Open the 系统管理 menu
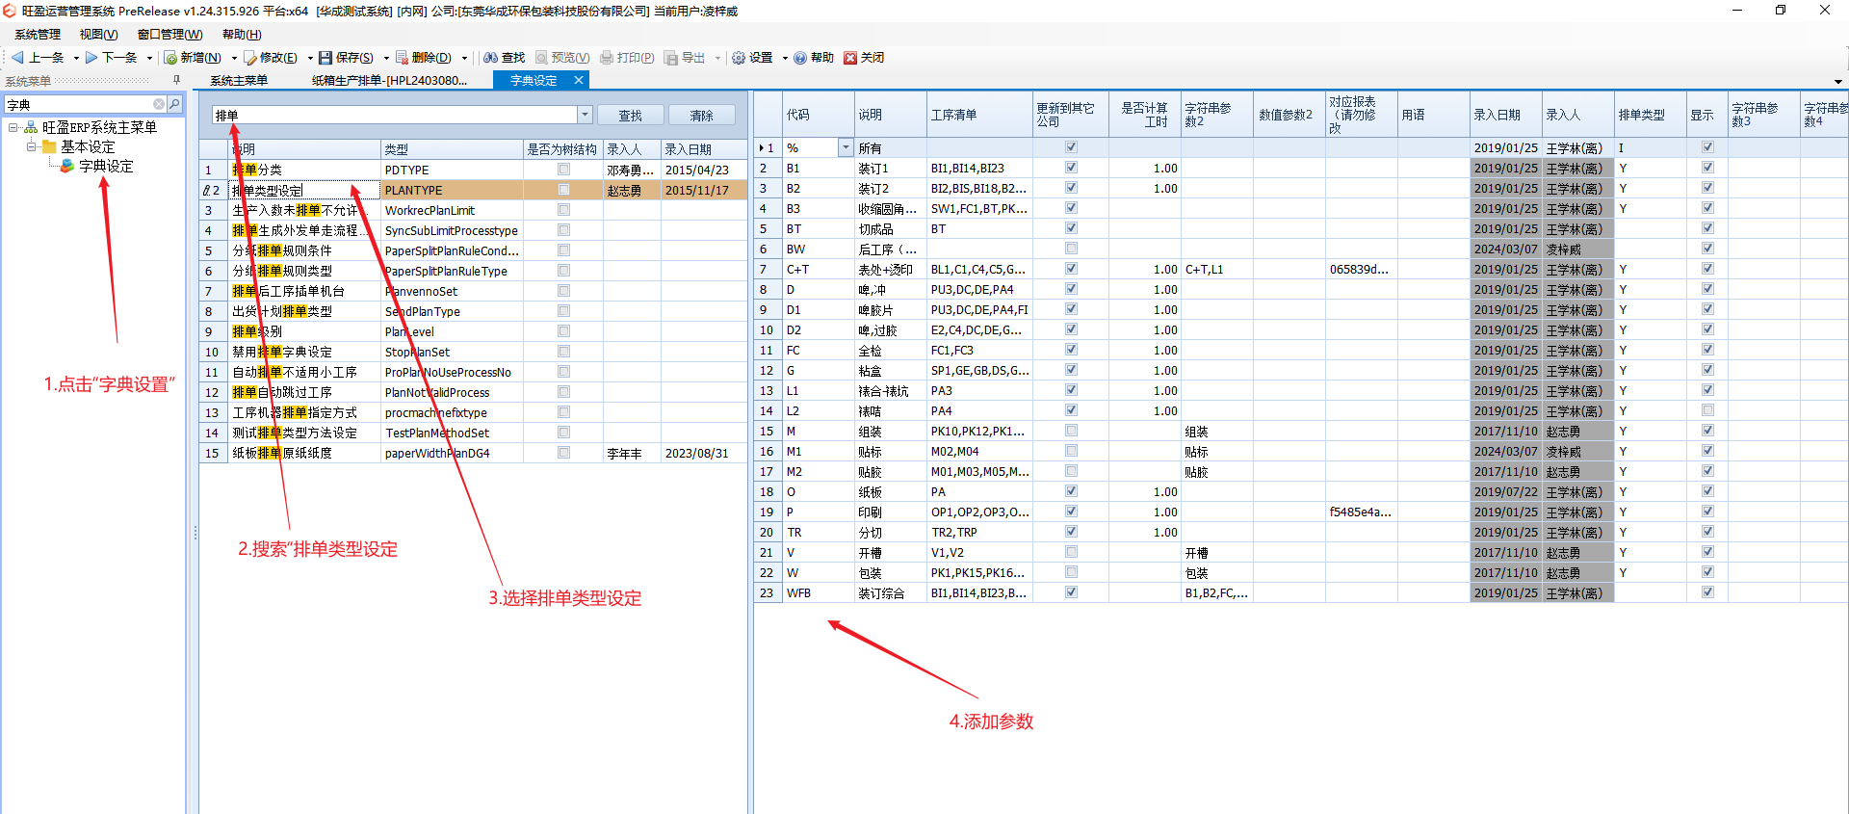The image size is (1849, 814). tap(38, 35)
